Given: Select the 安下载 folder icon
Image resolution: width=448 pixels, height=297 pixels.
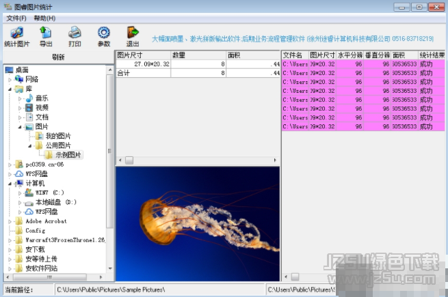Looking at the screenshot, I should coord(19,249).
